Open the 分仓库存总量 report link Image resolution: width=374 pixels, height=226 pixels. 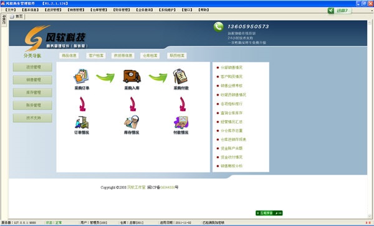coord(231,130)
